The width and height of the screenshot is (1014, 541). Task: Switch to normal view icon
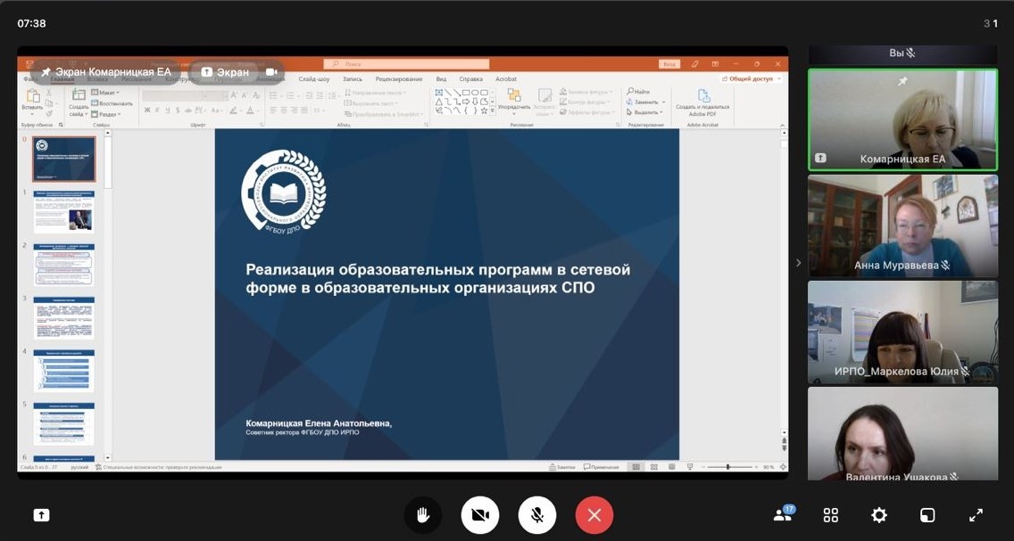coord(636,467)
